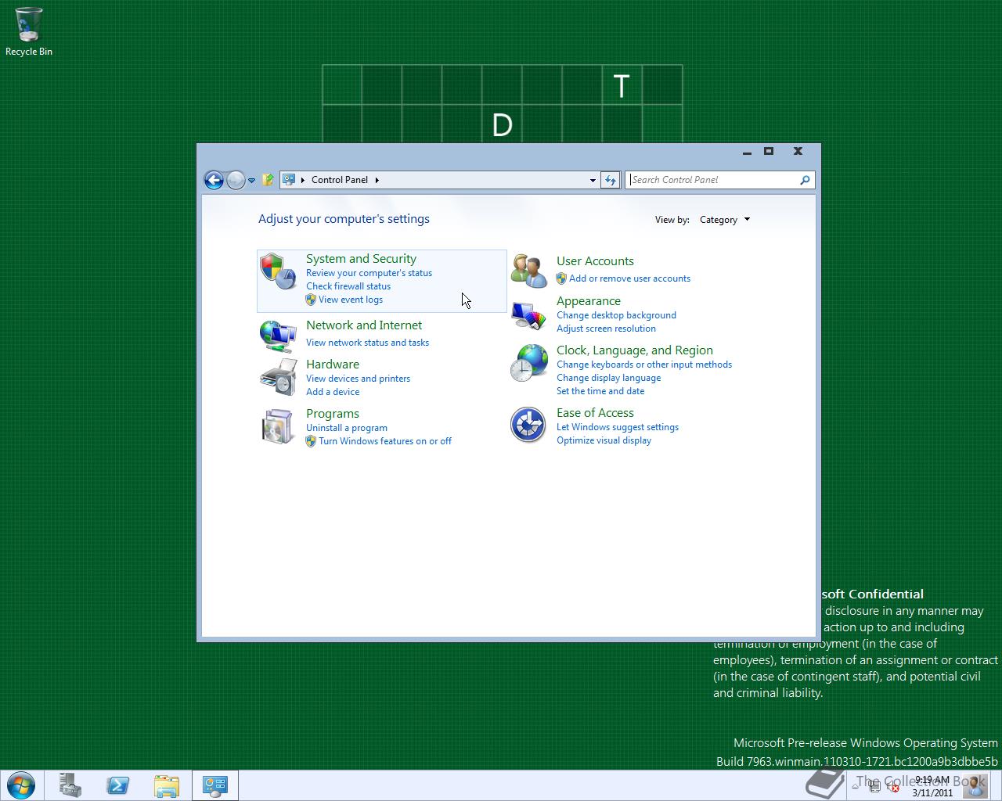
Task: Open Windows Explorer folder on taskbar
Action: point(167,785)
